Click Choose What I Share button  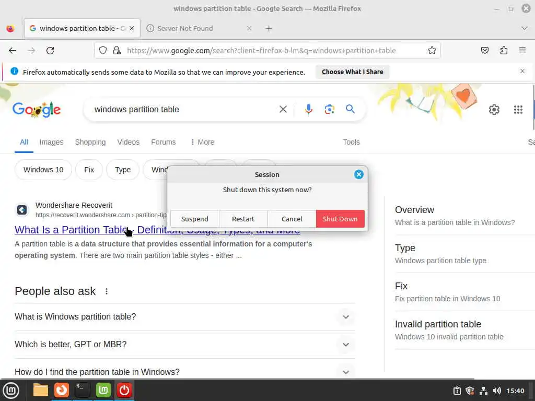353,72
